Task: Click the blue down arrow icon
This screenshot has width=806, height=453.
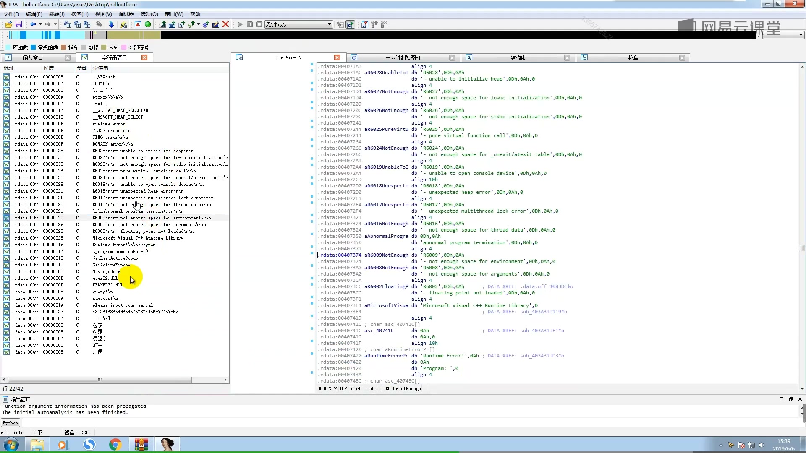Action: 111,25
